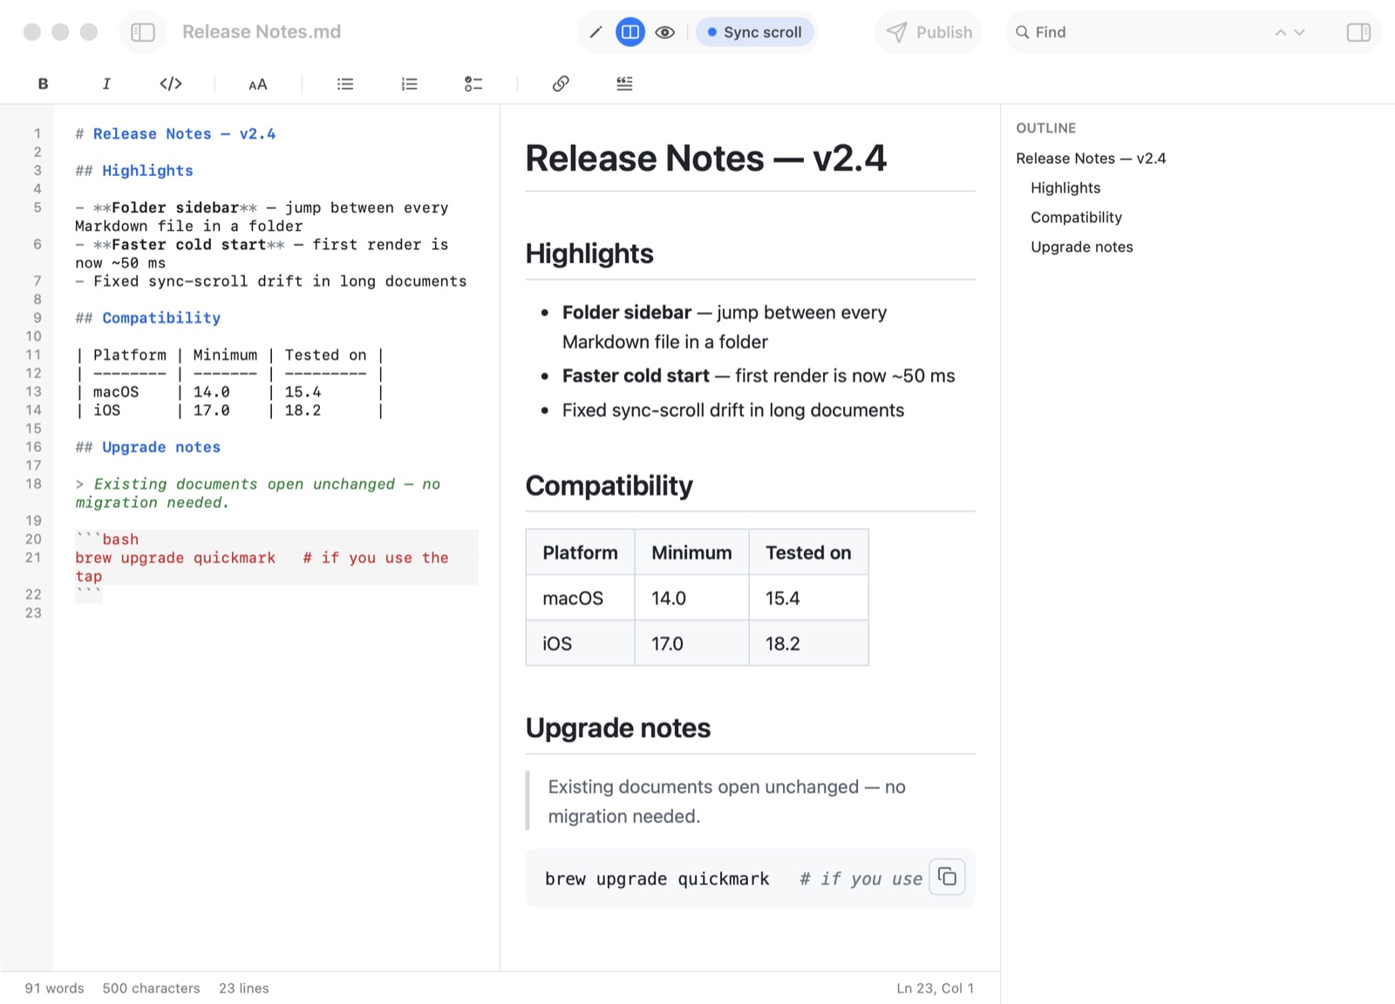This screenshot has height=1004, width=1395.
Task: Click line number 16 in the gutter
Action: tap(34, 447)
